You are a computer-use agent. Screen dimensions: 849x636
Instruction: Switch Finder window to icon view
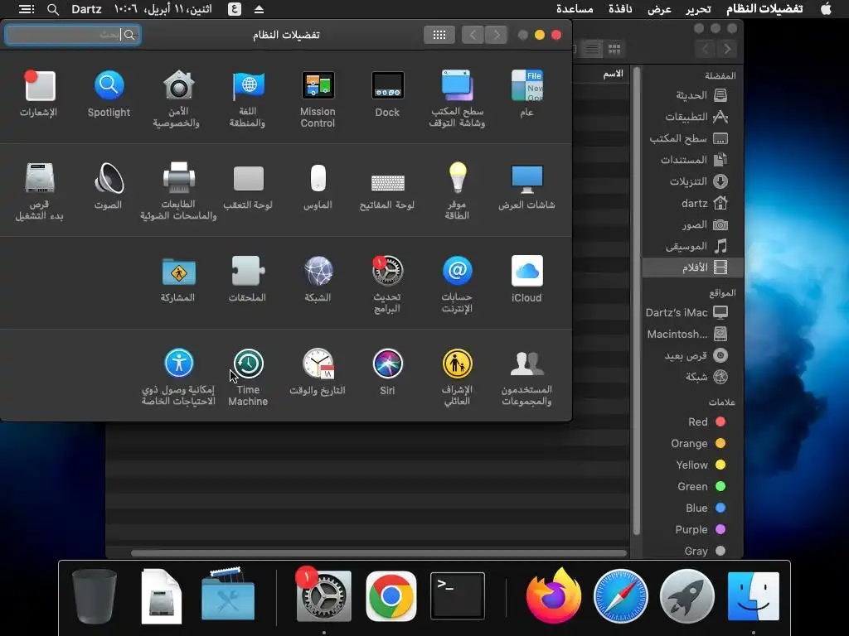click(614, 49)
